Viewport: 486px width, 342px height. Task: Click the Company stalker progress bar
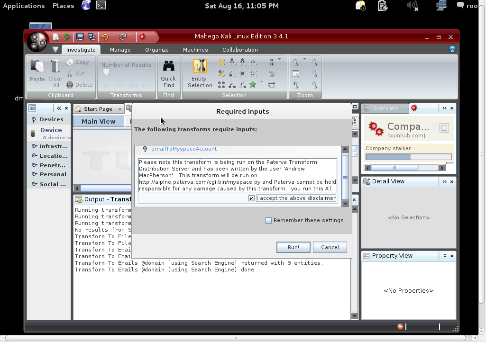pos(409,157)
